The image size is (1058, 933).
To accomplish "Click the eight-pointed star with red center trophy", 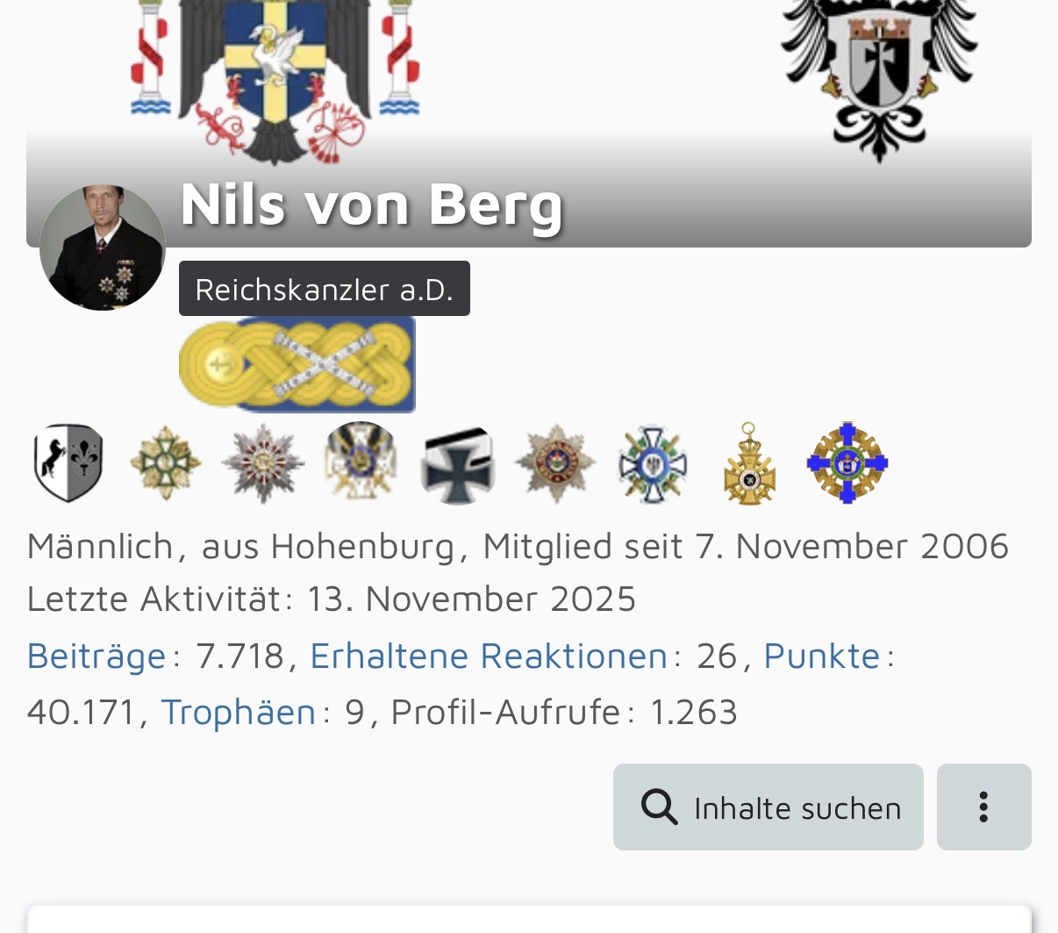I will 554,463.
